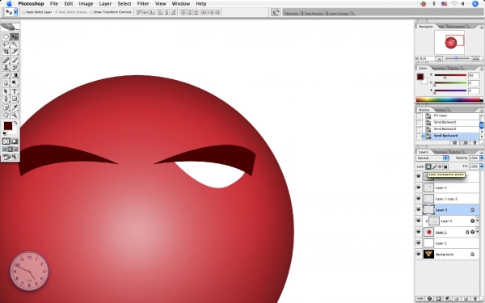The height and width of the screenshot is (303, 485).
Task: Open the Filter menu
Action: 143,4
